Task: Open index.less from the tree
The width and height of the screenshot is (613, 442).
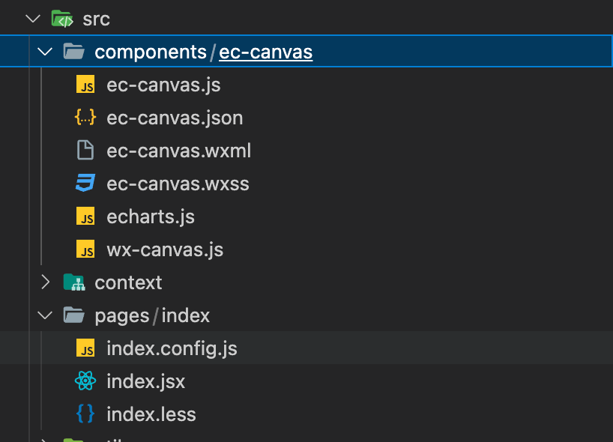Action: coord(152,414)
